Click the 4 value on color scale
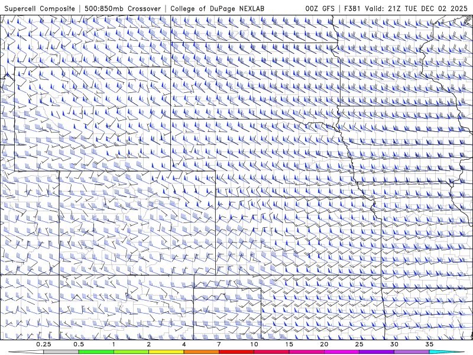Image resolution: width=473 pixels, height=355 pixels. pos(184,344)
